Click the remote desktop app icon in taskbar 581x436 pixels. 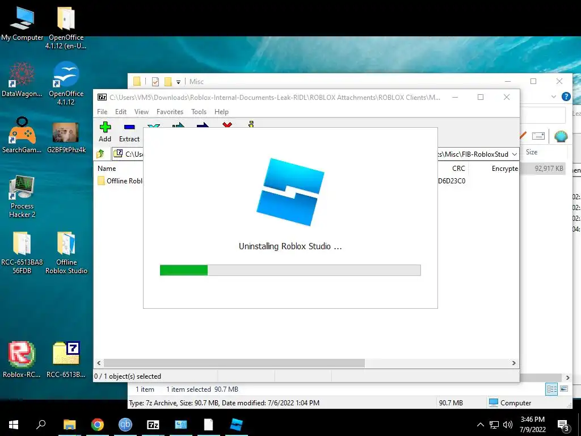click(181, 425)
